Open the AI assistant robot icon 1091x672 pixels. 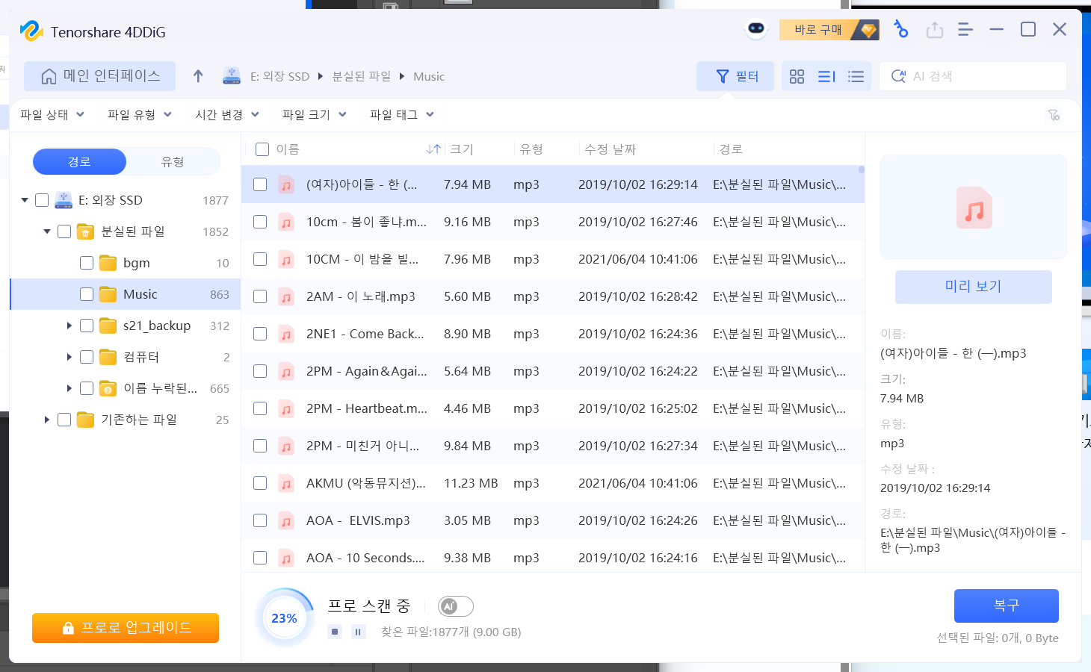[x=756, y=29]
